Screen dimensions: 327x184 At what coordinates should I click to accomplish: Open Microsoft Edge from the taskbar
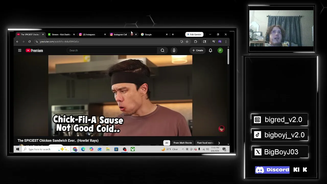pos(83,149)
